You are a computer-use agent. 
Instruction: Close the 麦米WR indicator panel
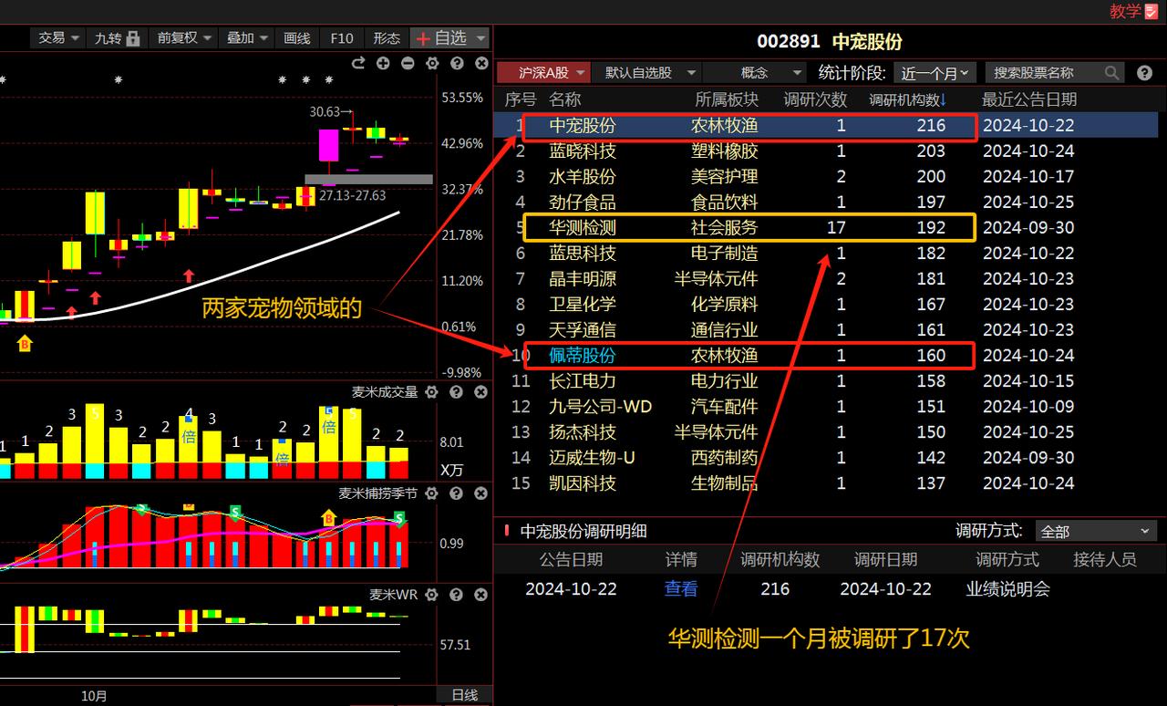[481, 595]
